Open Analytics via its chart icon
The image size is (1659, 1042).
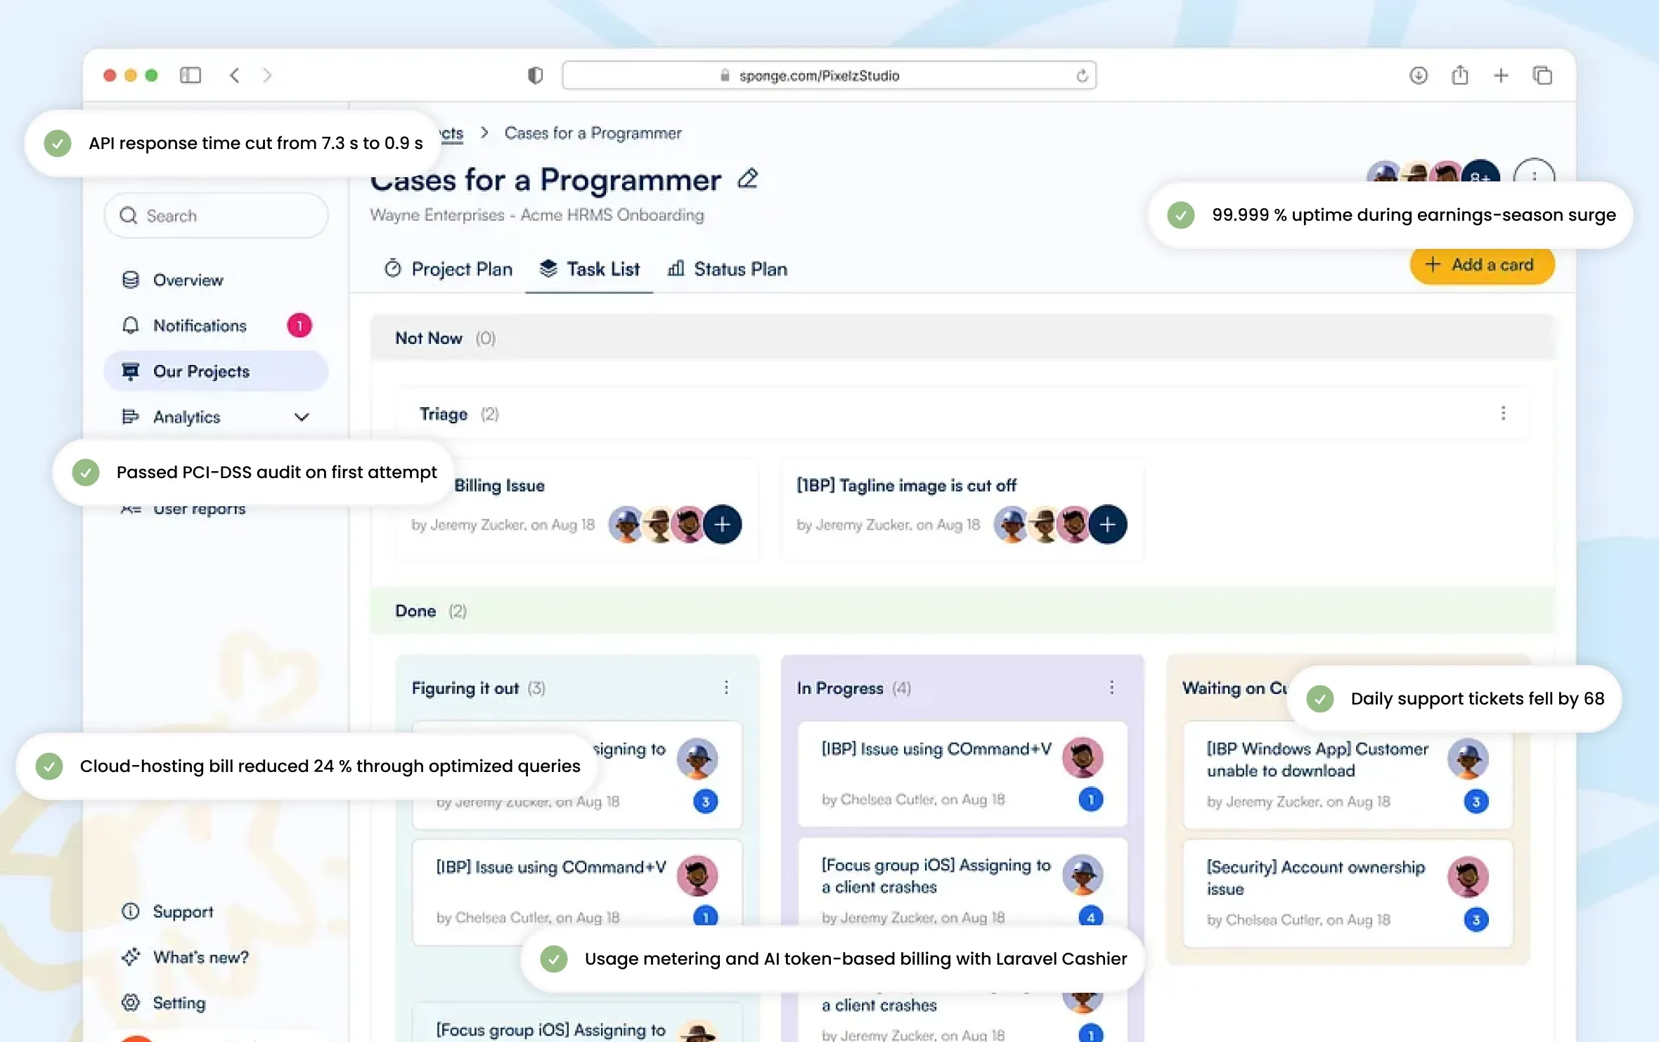click(131, 416)
